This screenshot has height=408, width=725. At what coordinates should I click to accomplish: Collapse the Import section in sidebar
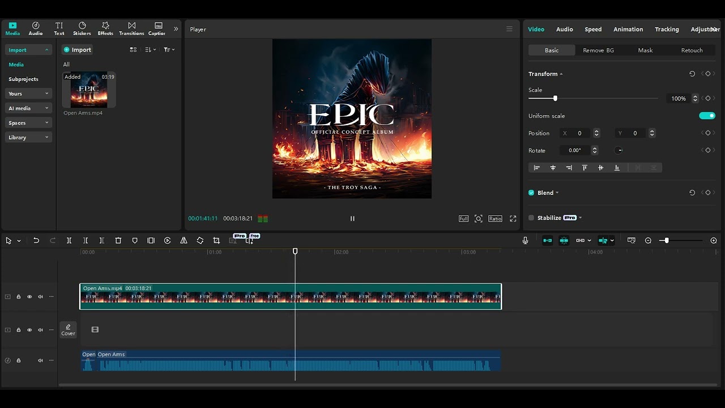point(46,50)
